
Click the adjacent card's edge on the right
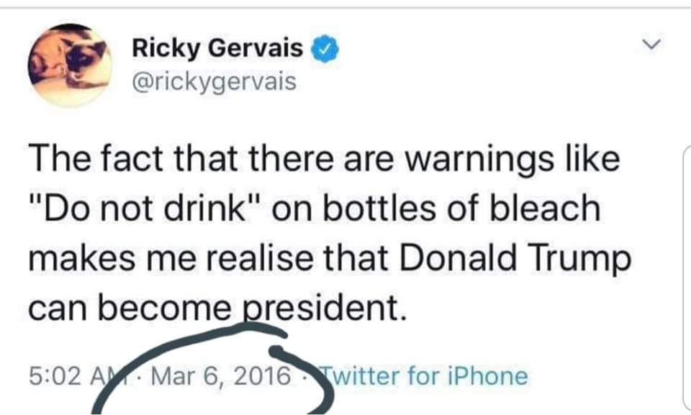(684, 273)
